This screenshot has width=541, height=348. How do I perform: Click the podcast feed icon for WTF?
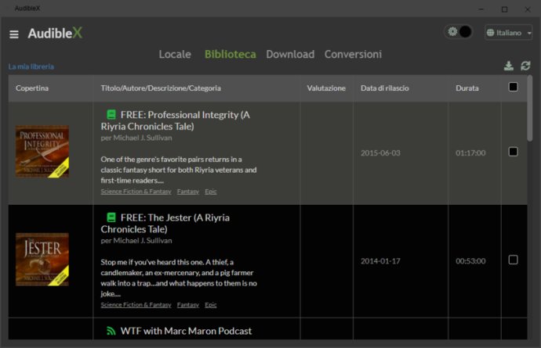[x=111, y=331]
